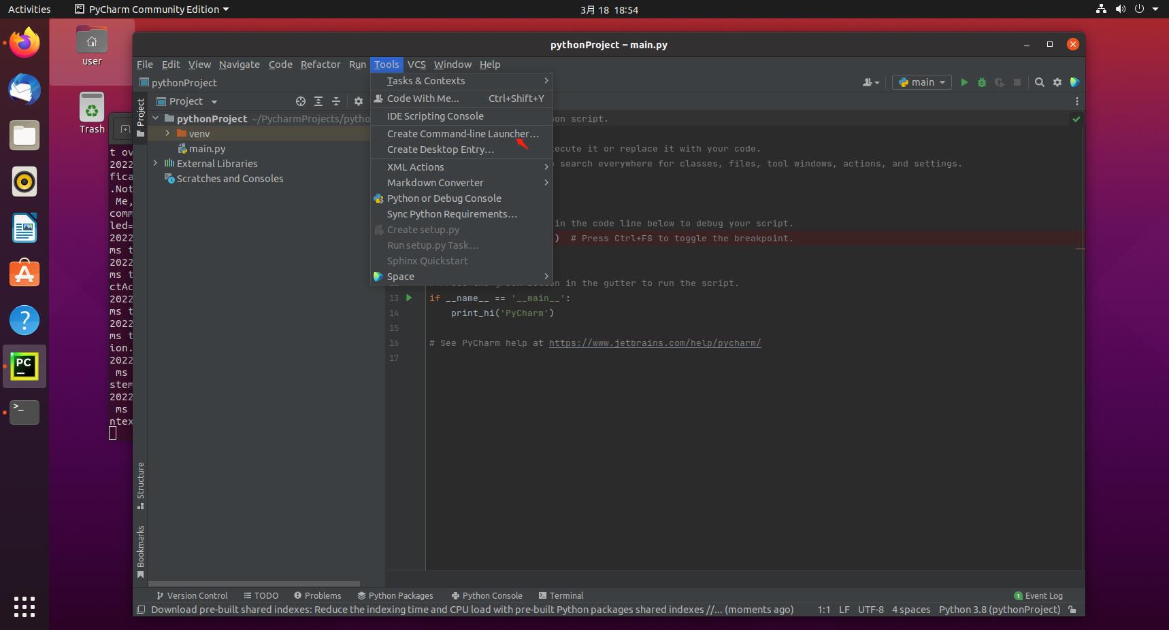Open Terminal tool window
The height and width of the screenshot is (630, 1169).
[x=561, y=595]
